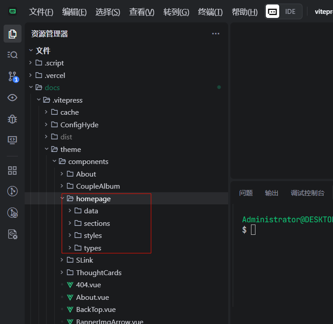Open the BackTop.vue file
The image size is (333, 324).
tap(95, 309)
